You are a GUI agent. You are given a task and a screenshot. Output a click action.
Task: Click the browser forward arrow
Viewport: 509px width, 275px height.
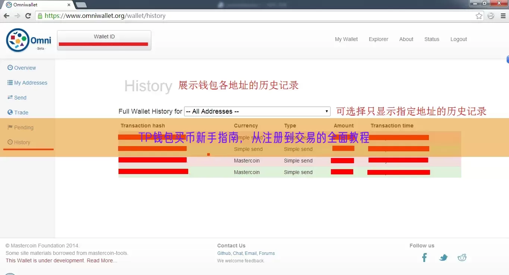[x=17, y=16]
